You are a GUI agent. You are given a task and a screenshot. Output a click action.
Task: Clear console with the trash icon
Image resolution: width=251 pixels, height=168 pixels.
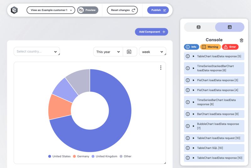241,40
